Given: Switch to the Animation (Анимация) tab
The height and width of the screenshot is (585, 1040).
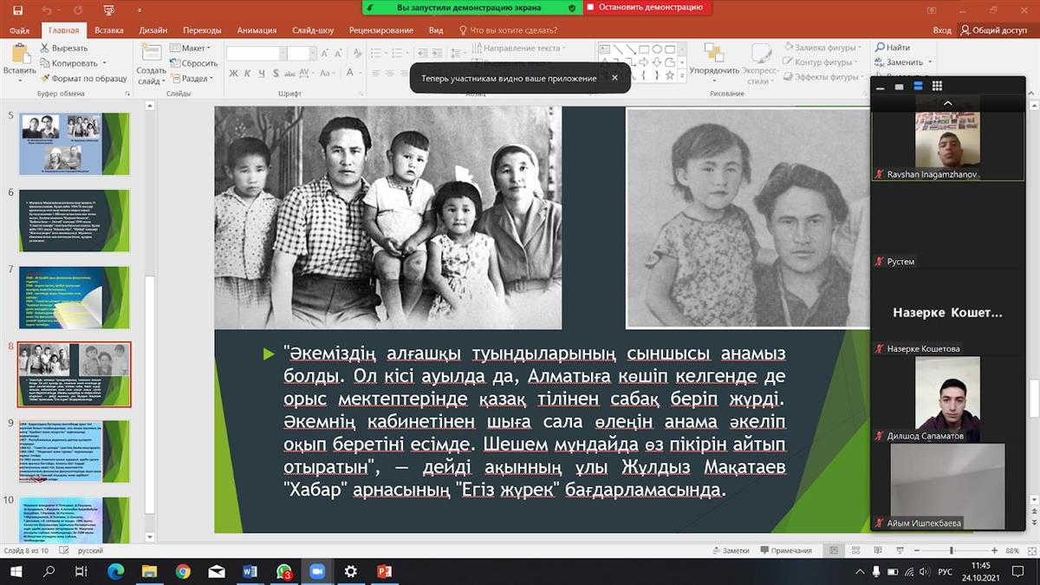Looking at the screenshot, I should point(256,30).
